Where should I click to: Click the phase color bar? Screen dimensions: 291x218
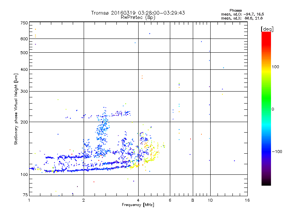click(266, 108)
